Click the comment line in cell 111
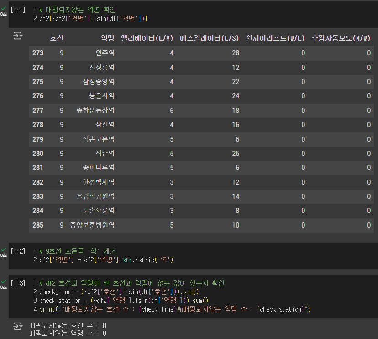378x339 pixels. coord(78,10)
